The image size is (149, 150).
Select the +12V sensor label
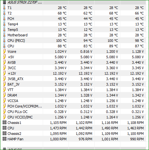12,73
